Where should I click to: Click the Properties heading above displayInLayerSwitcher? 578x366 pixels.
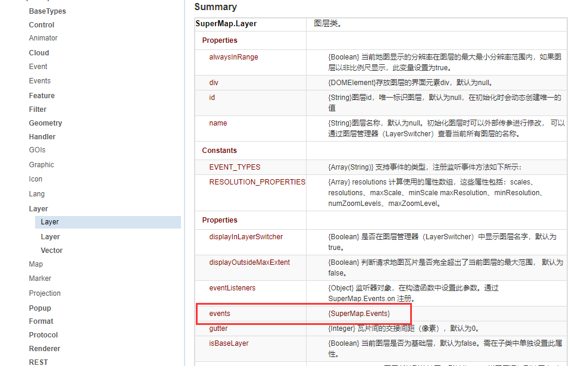click(219, 220)
